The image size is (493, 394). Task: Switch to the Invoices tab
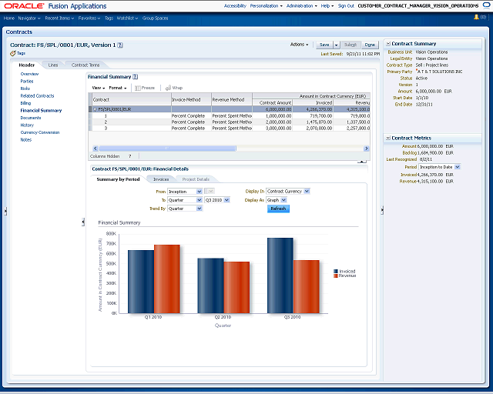pos(161,179)
